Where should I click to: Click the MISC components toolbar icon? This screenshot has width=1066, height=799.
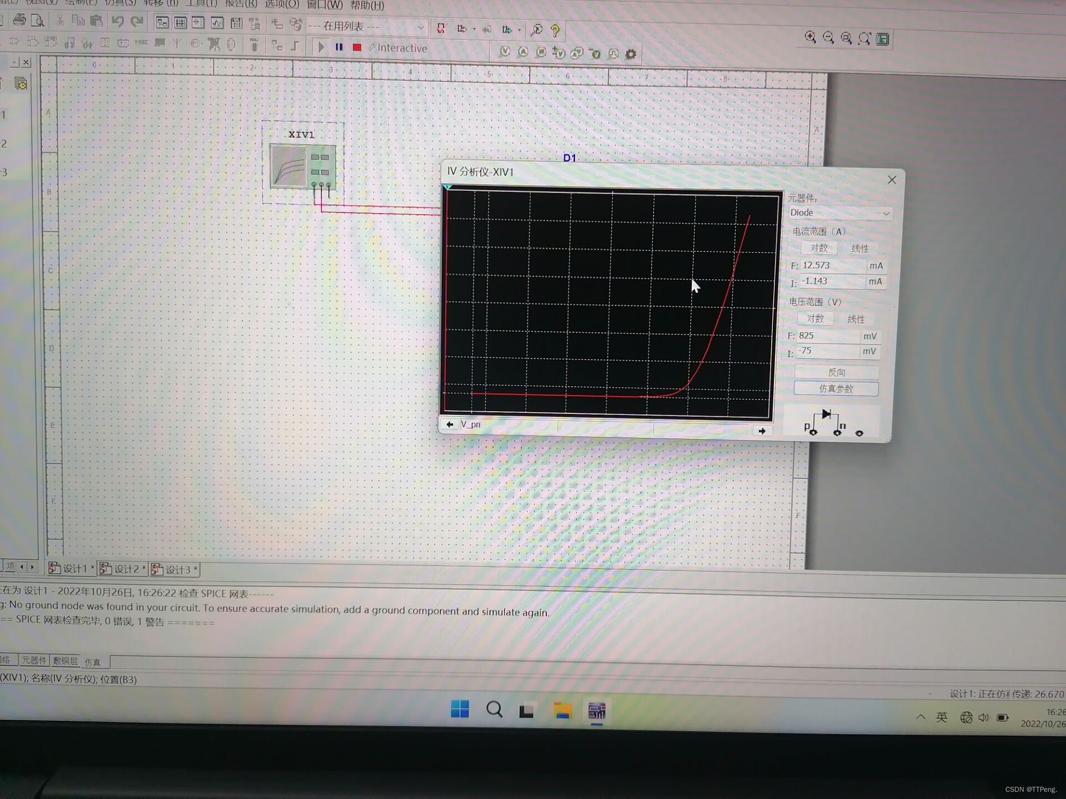(x=142, y=42)
